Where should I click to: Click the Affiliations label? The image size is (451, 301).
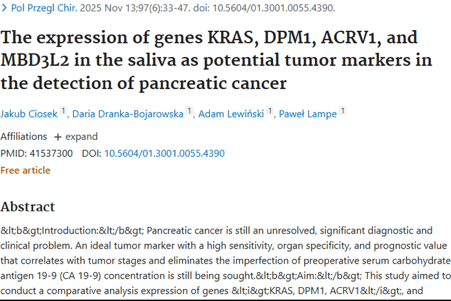click(23, 137)
